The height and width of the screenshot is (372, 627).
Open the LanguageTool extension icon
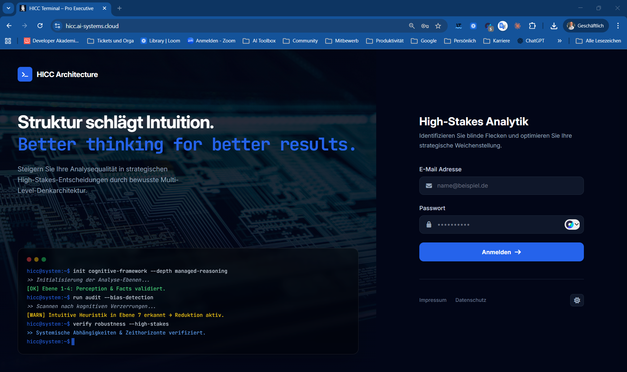[458, 26]
